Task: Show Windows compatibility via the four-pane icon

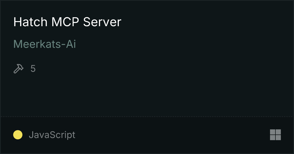Action: 275,135
